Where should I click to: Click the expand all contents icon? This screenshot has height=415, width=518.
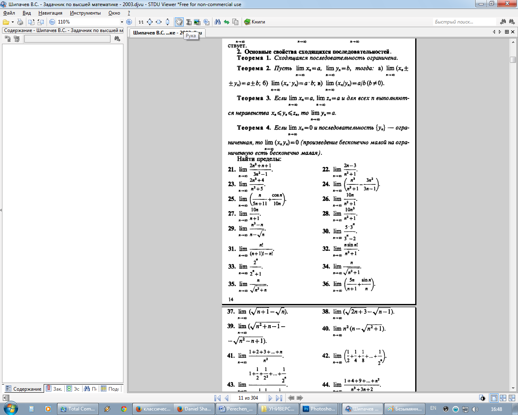[8, 39]
